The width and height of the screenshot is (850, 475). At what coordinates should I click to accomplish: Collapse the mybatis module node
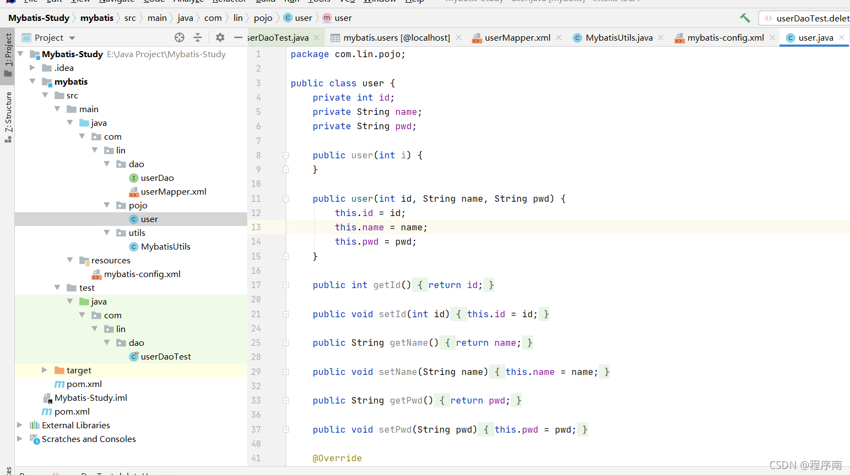point(32,81)
